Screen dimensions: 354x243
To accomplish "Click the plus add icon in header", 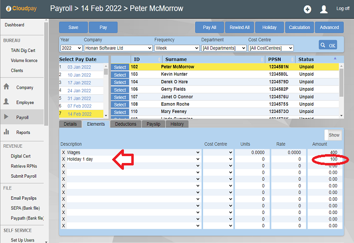I will [307, 9].
